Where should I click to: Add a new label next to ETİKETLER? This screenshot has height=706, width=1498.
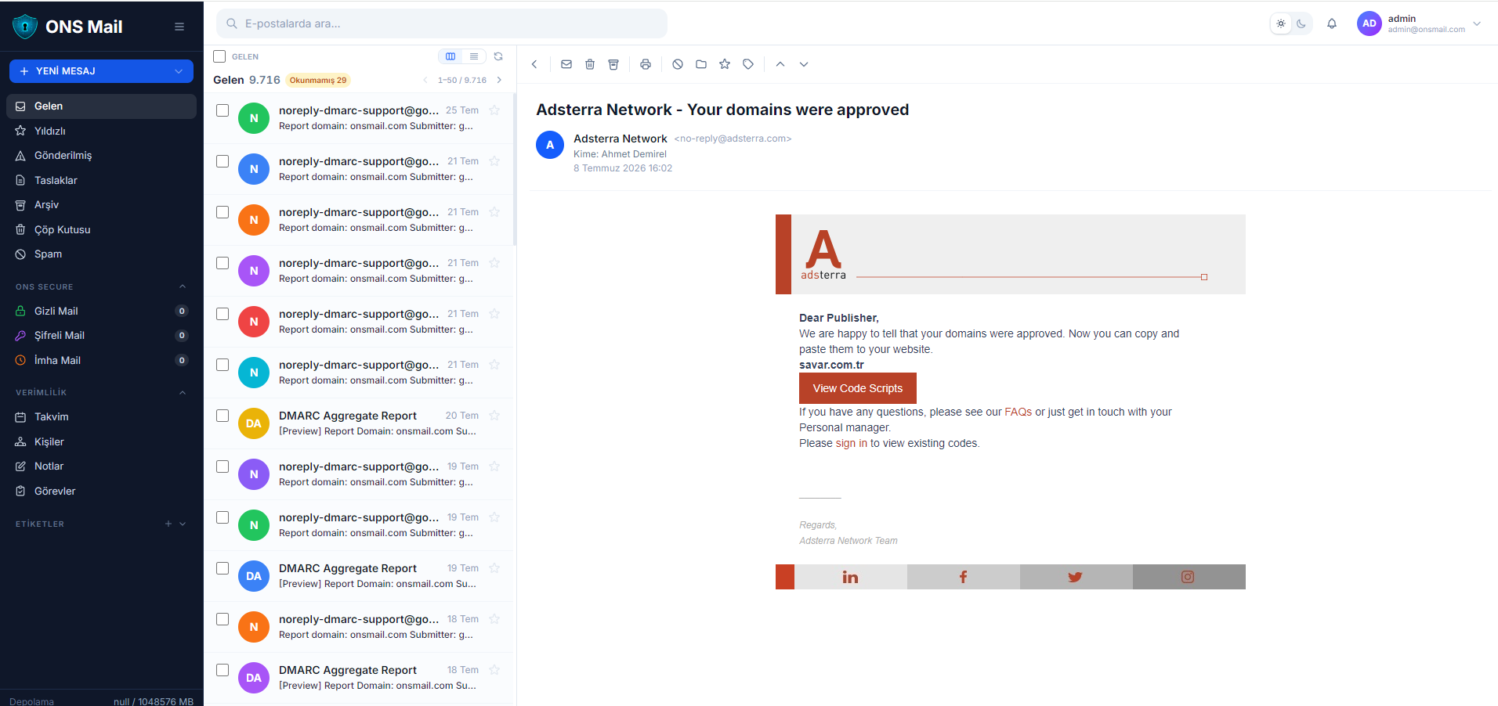tap(168, 524)
